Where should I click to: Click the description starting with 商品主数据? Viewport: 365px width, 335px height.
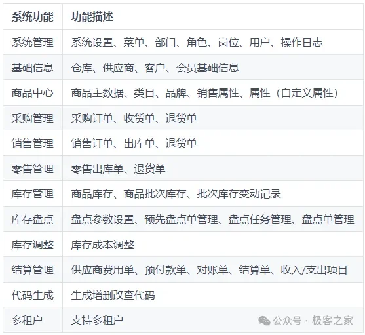click(x=204, y=93)
